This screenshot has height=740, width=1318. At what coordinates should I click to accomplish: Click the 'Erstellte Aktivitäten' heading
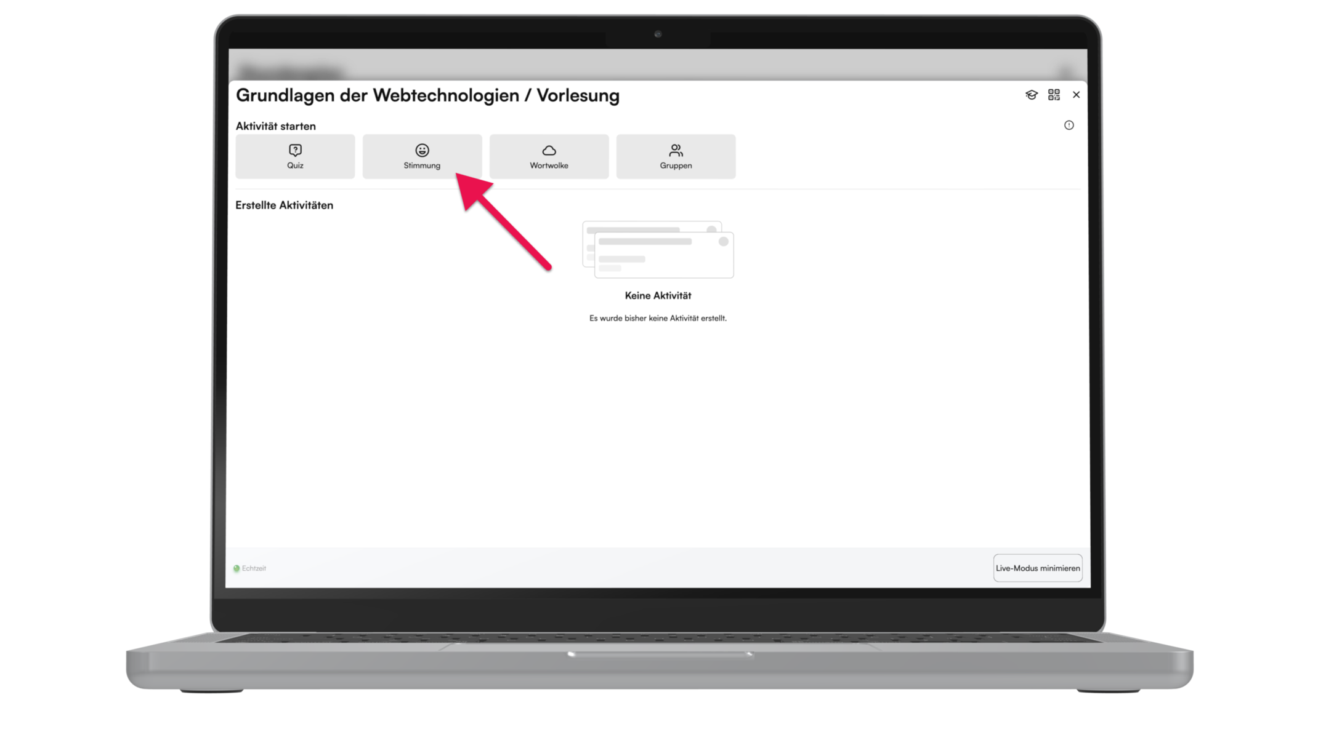coord(285,205)
